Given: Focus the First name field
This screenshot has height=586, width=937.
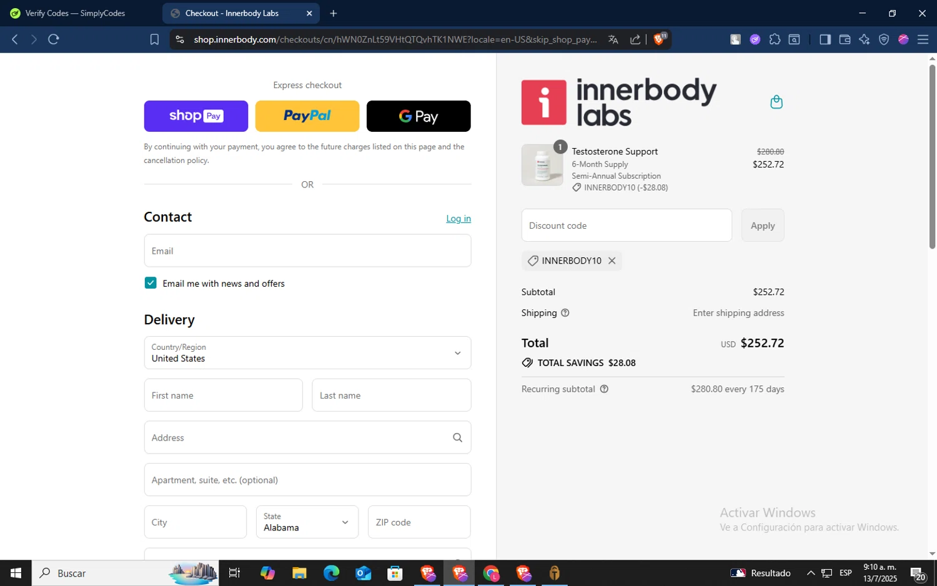Looking at the screenshot, I should click(223, 395).
